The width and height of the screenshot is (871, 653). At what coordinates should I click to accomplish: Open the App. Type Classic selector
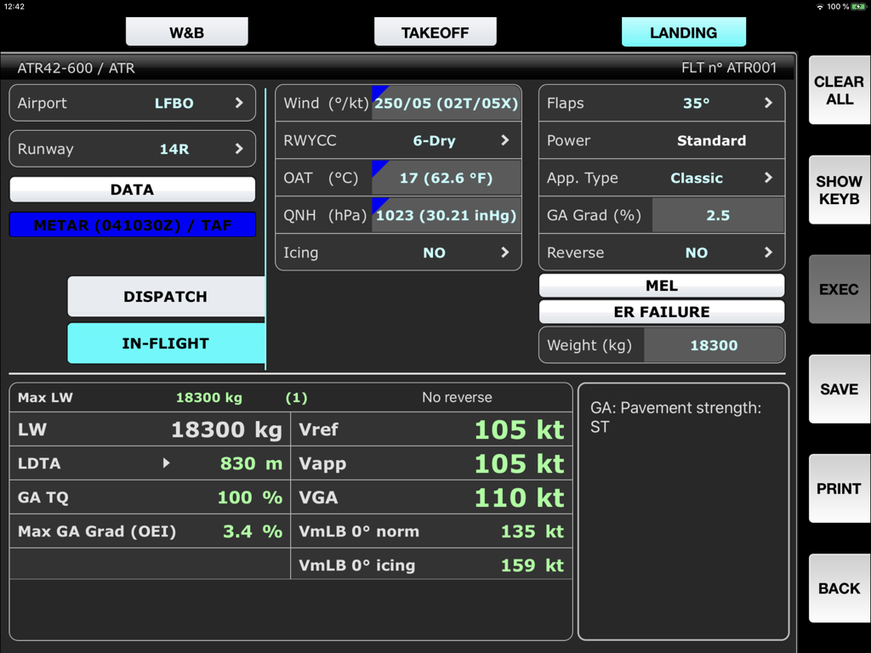(x=662, y=178)
